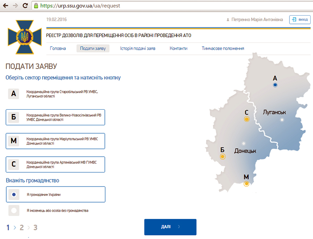This screenshot has height=239, width=313.
Task: Open the Головна tab
Action: (x=58, y=48)
